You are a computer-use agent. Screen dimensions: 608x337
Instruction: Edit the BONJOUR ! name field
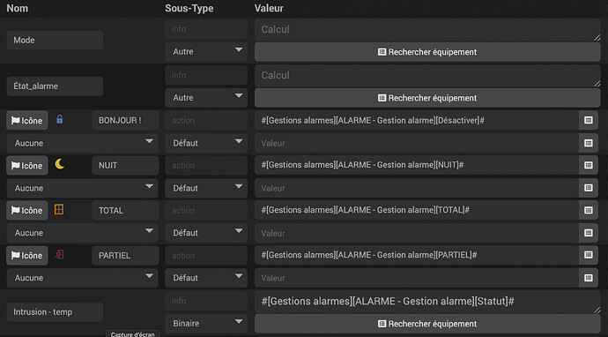[x=125, y=120]
